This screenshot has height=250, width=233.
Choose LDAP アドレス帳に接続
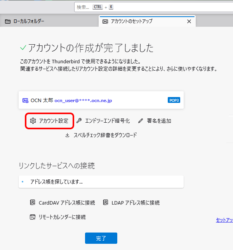136,203
